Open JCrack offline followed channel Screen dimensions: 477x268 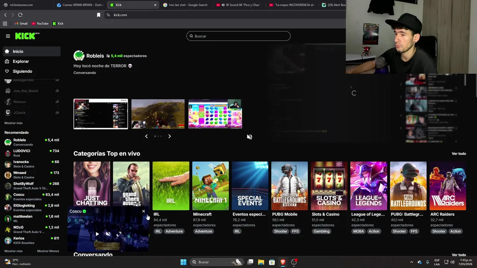[x=32, y=112]
